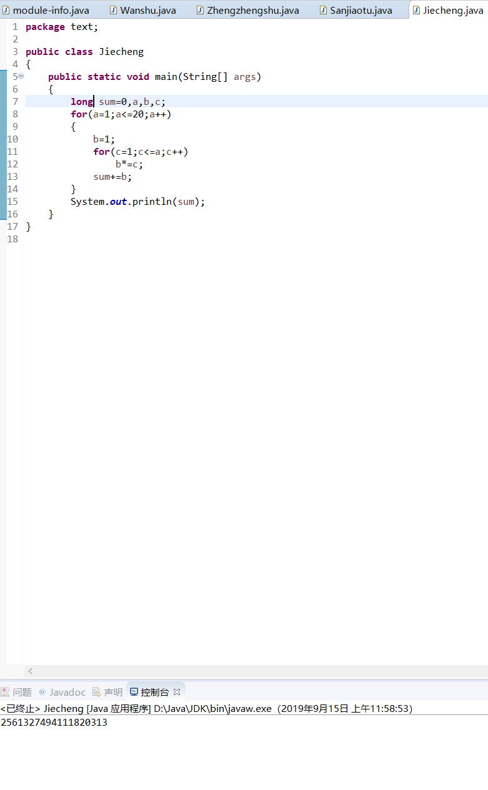
Task: Select the Jiecheng.java tab
Action: 448,10
